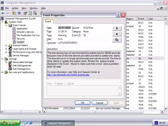Select the Service Control Manager row dated 27/01/2004
Screen dimensions: 168x126
(x=103, y=108)
